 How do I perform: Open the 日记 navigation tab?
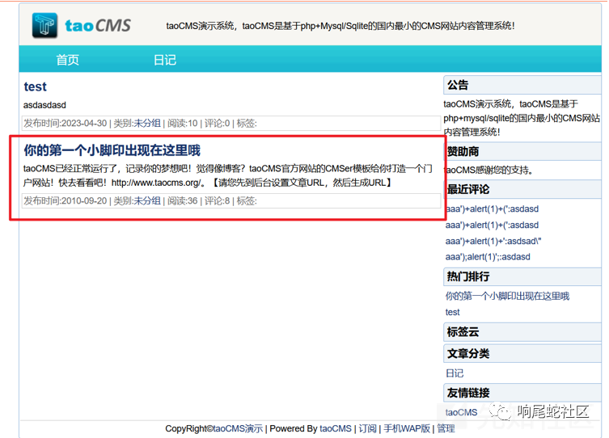pos(165,60)
